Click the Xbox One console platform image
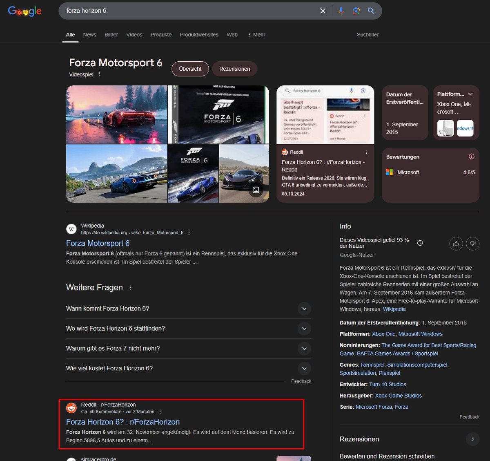490x461 pixels. [x=445, y=128]
